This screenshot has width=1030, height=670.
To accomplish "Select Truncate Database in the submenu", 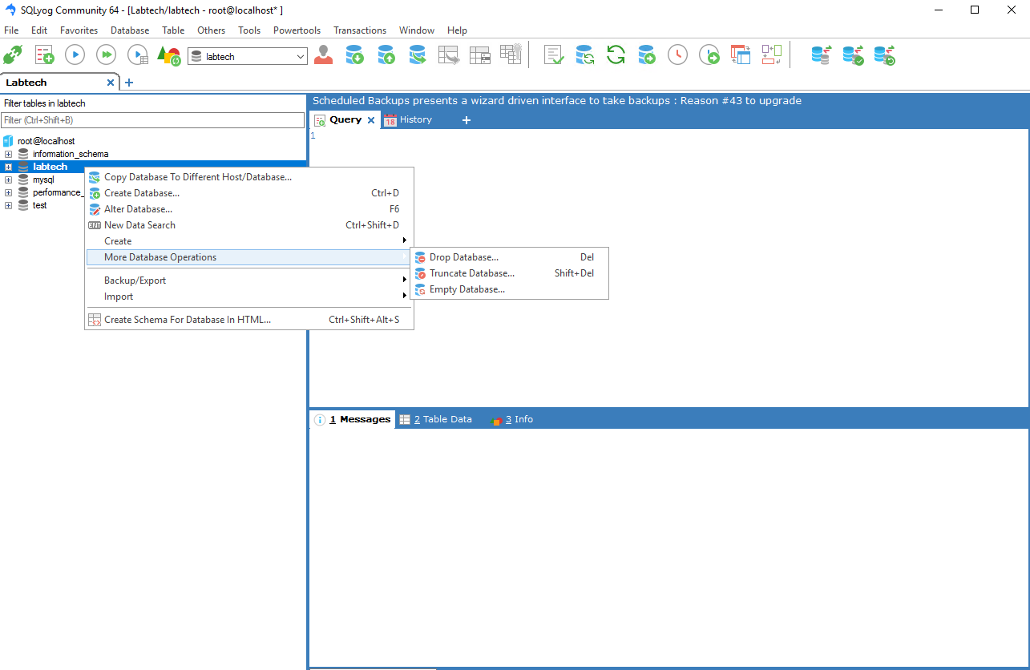I will click(x=471, y=273).
